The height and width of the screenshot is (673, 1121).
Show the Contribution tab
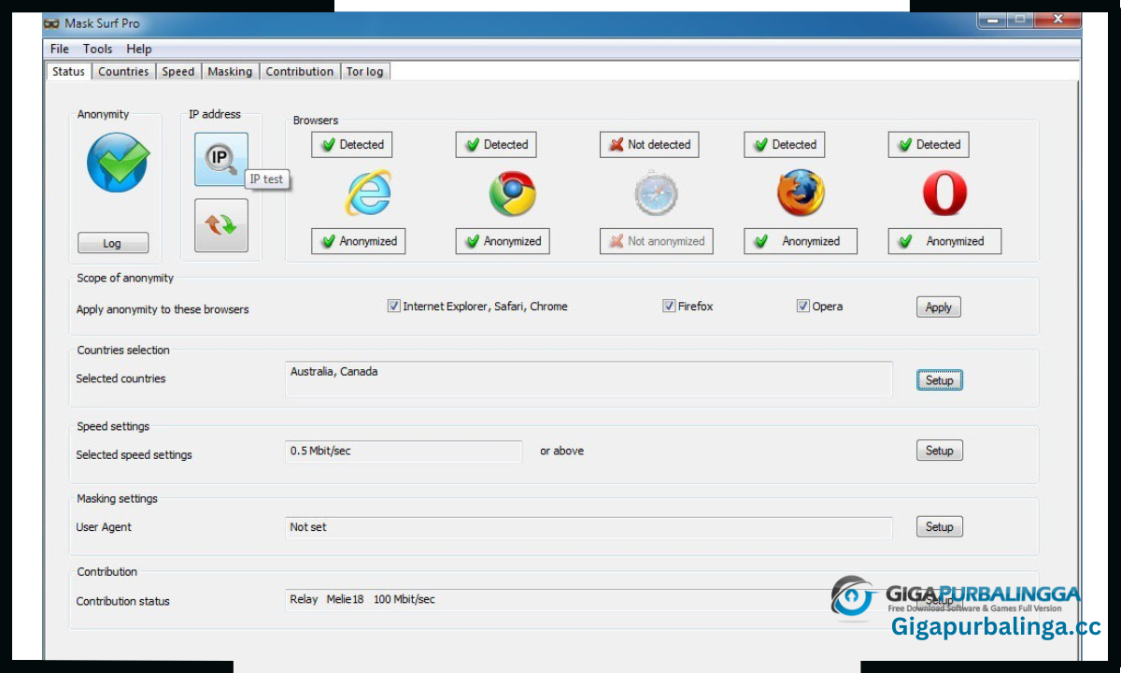(299, 72)
